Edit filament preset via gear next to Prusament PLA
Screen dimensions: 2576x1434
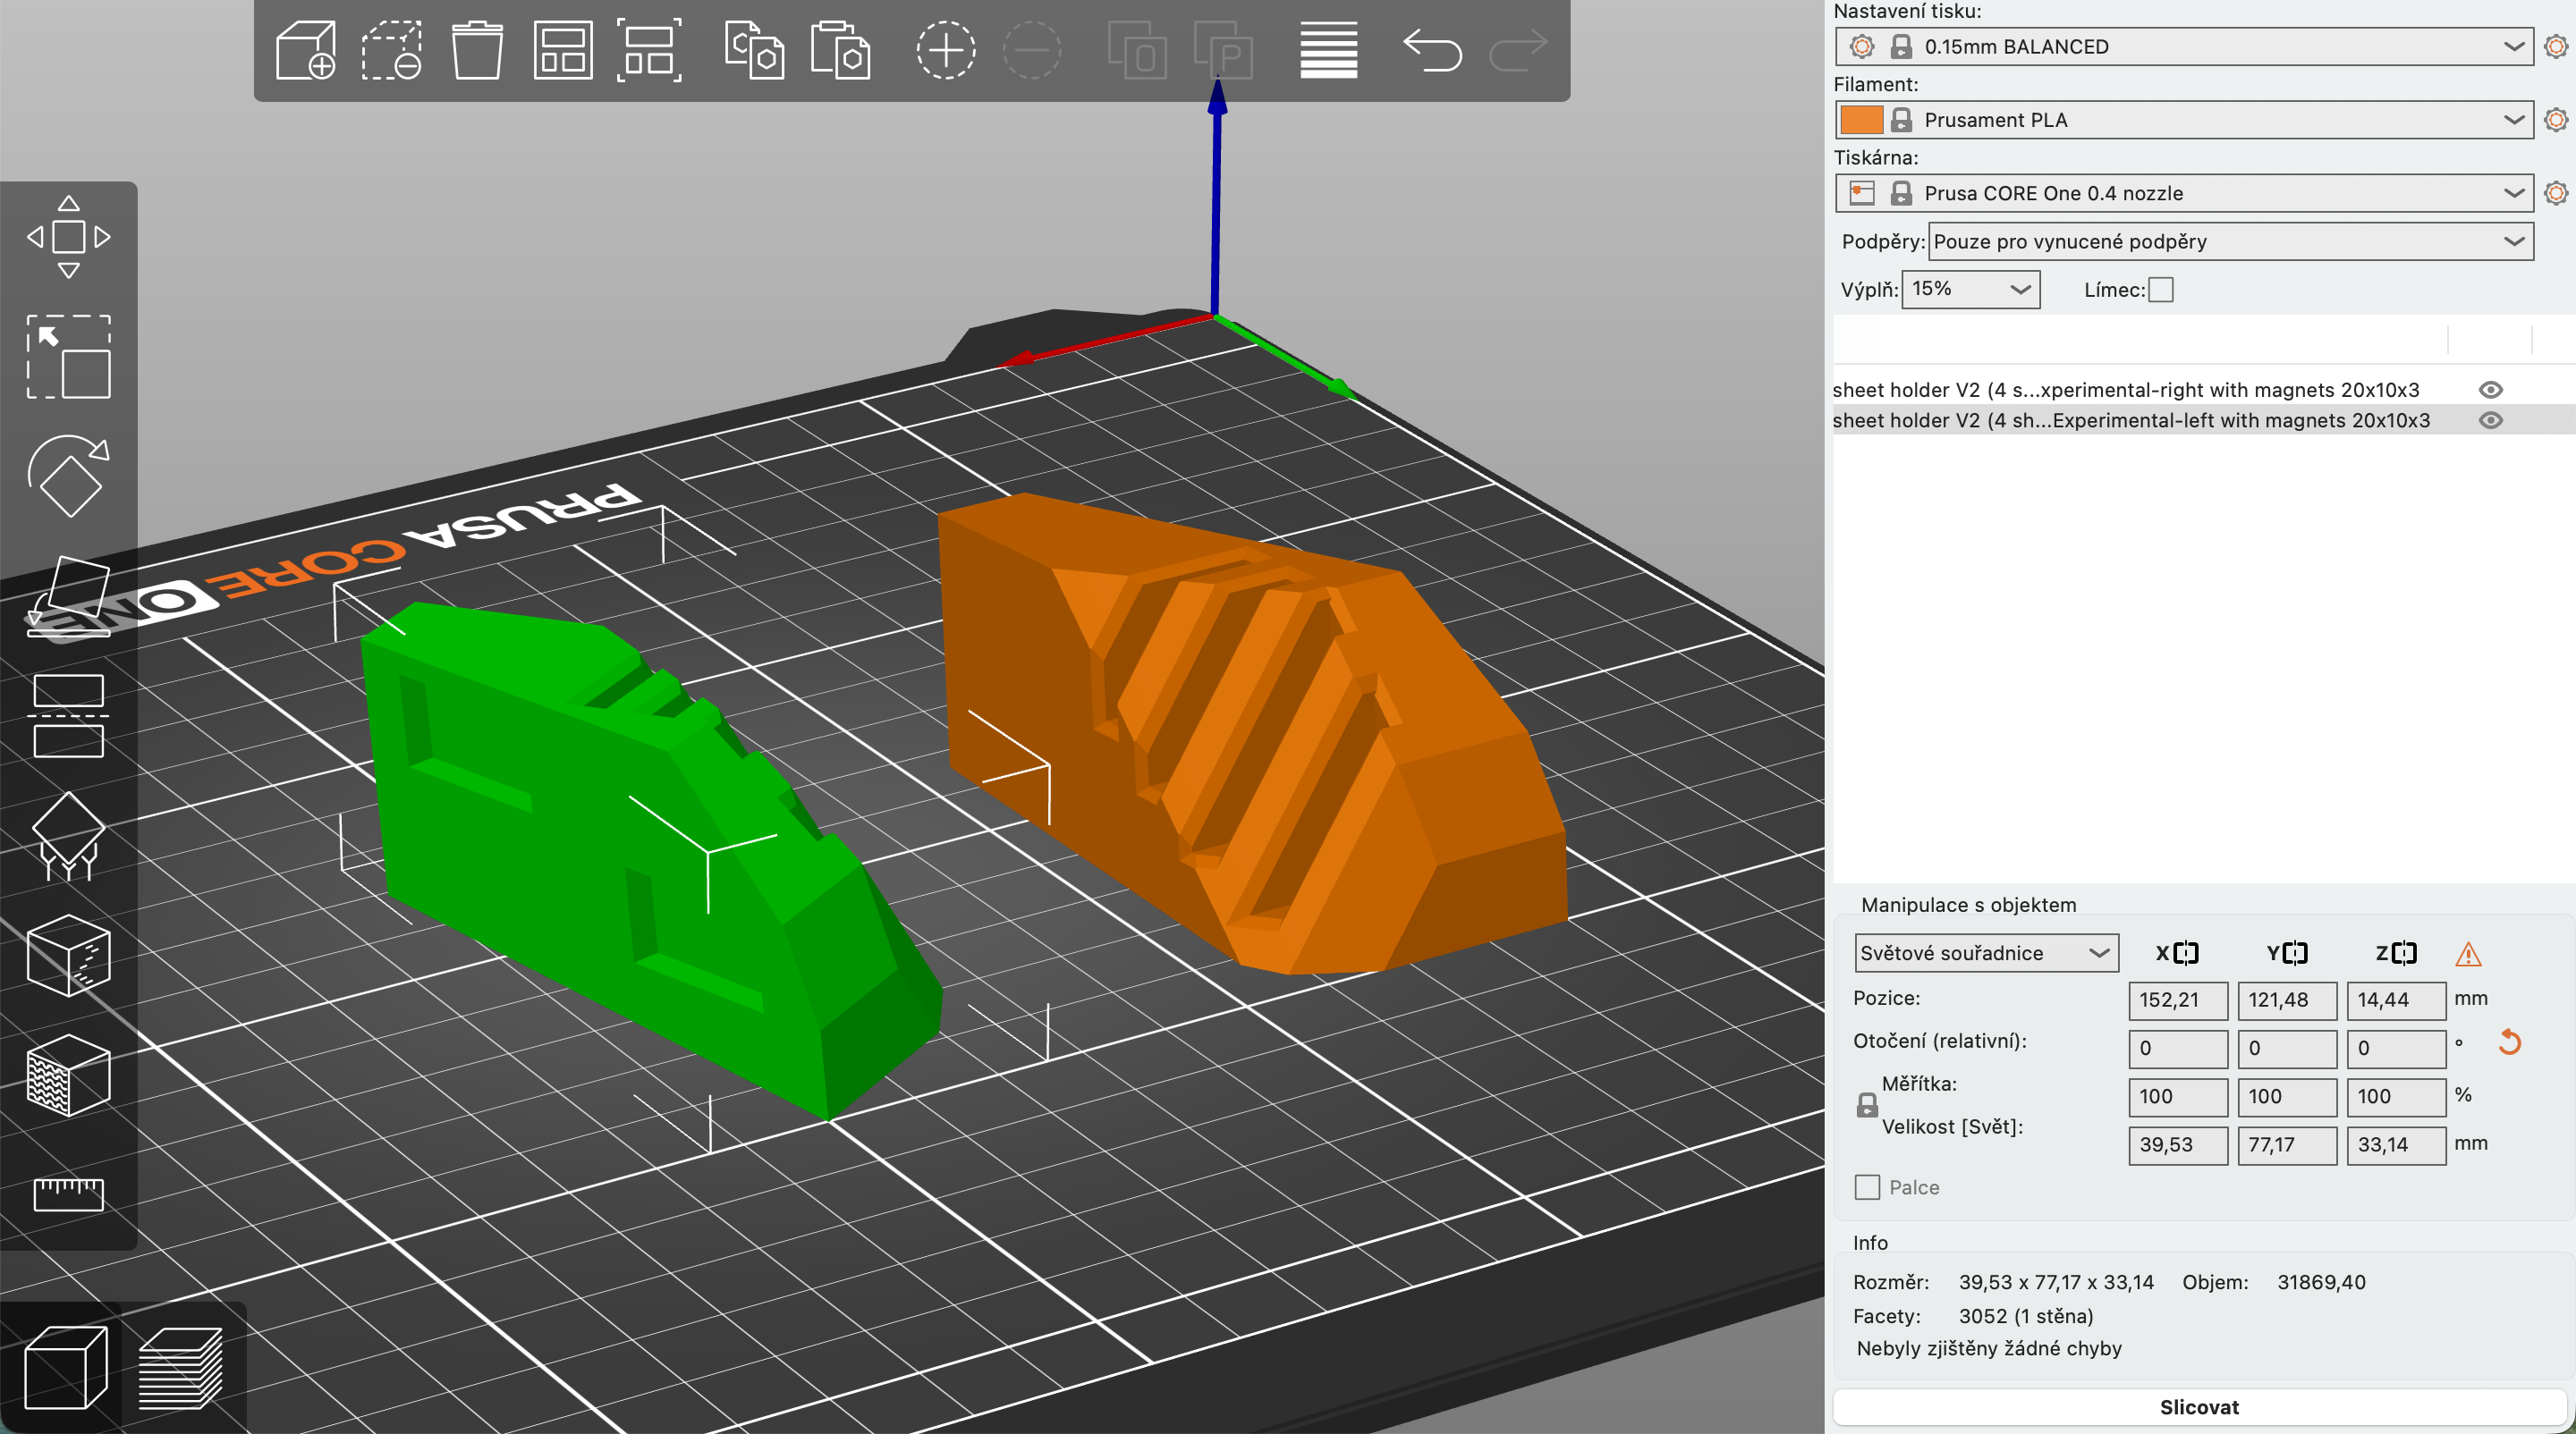click(x=2555, y=120)
